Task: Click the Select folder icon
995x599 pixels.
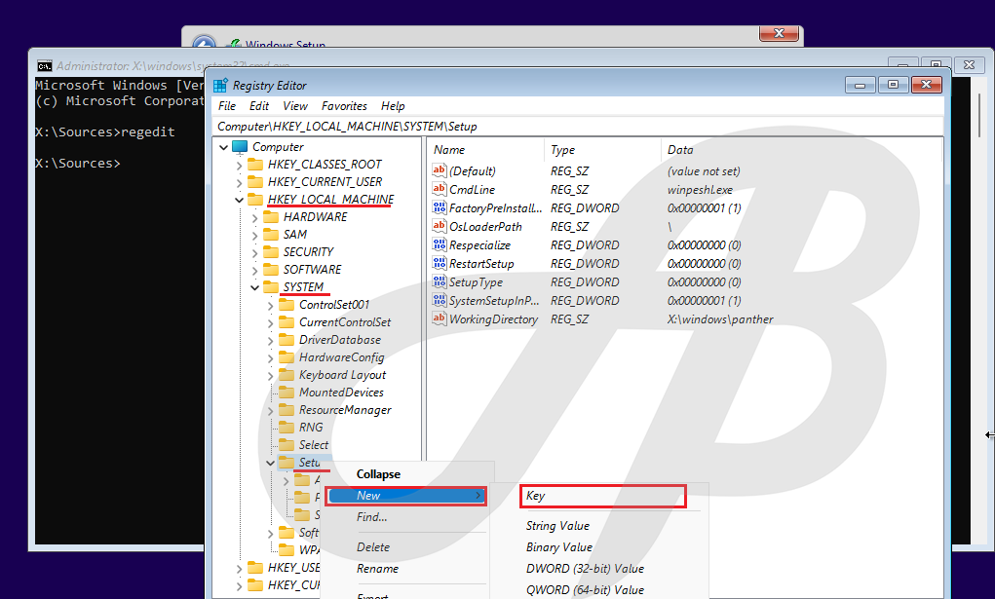Action: click(287, 445)
